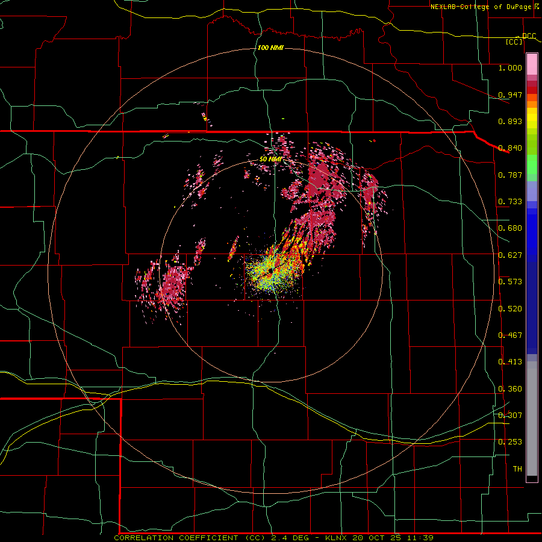
Task: Click the 0.413 scale value
Action: pyautogui.click(x=510, y=362)
